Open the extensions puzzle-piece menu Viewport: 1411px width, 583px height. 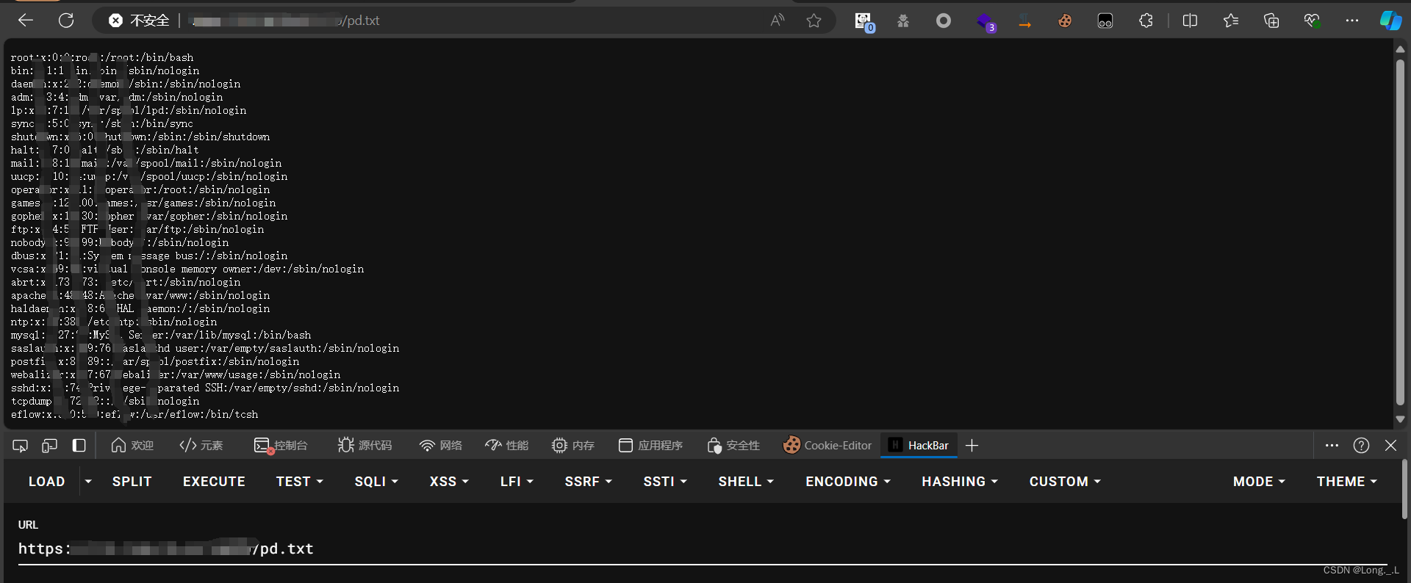pyautogui.click(x=1146, y=21)
